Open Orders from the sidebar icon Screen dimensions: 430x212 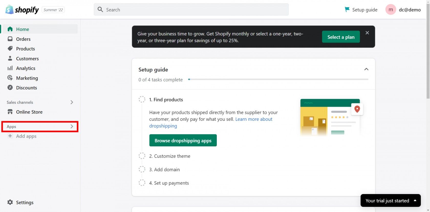(x=10, y=39)
